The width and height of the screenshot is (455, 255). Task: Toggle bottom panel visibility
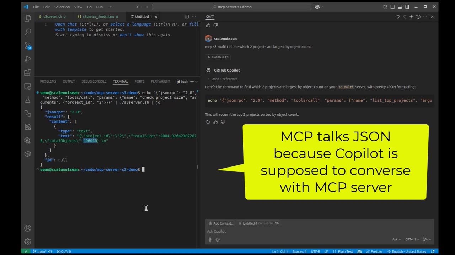[x=400, y=7]
